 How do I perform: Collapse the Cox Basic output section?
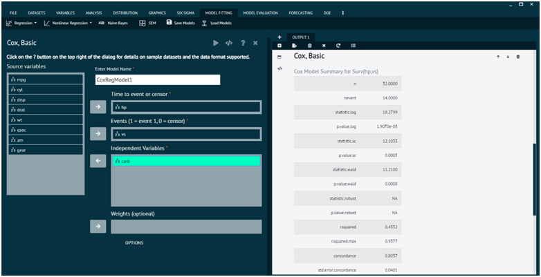coord(279,57)
